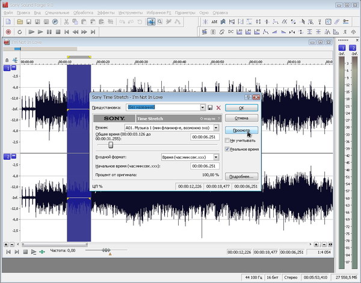Click the horizontal scrollbar of the waveform

click(x=55, y=245)
